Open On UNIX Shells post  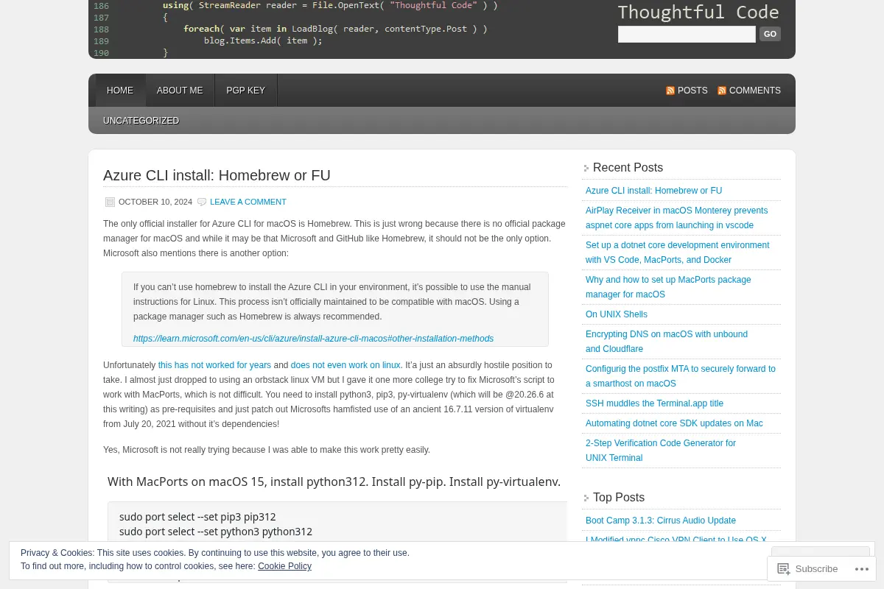point(617,314)
